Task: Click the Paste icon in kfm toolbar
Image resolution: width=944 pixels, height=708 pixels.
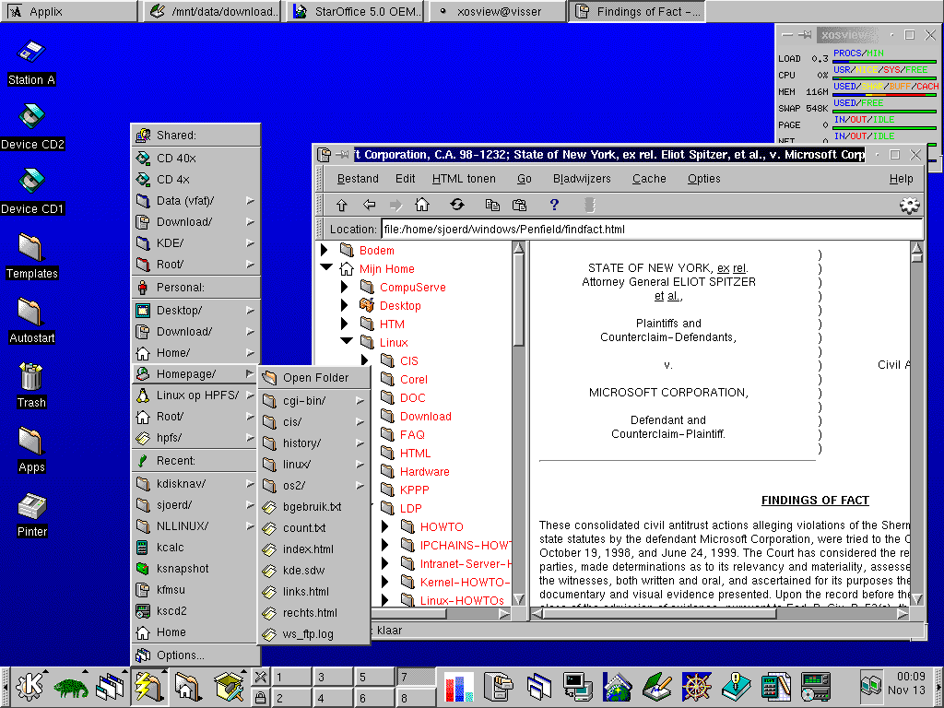Action: (519, 206)
